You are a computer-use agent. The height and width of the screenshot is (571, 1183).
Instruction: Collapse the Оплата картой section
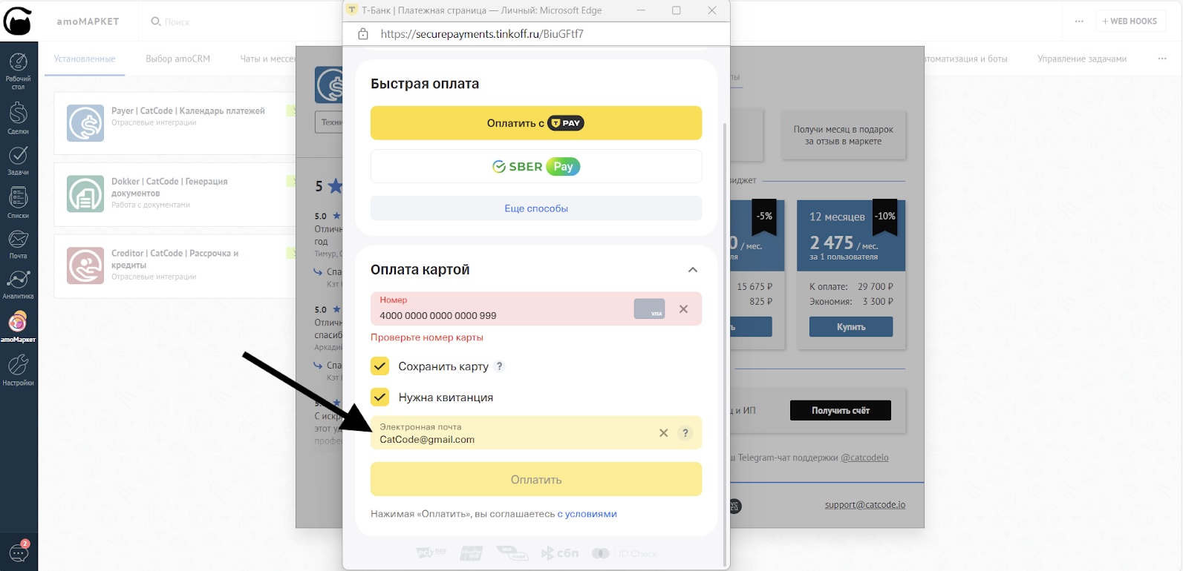point(693,270)
